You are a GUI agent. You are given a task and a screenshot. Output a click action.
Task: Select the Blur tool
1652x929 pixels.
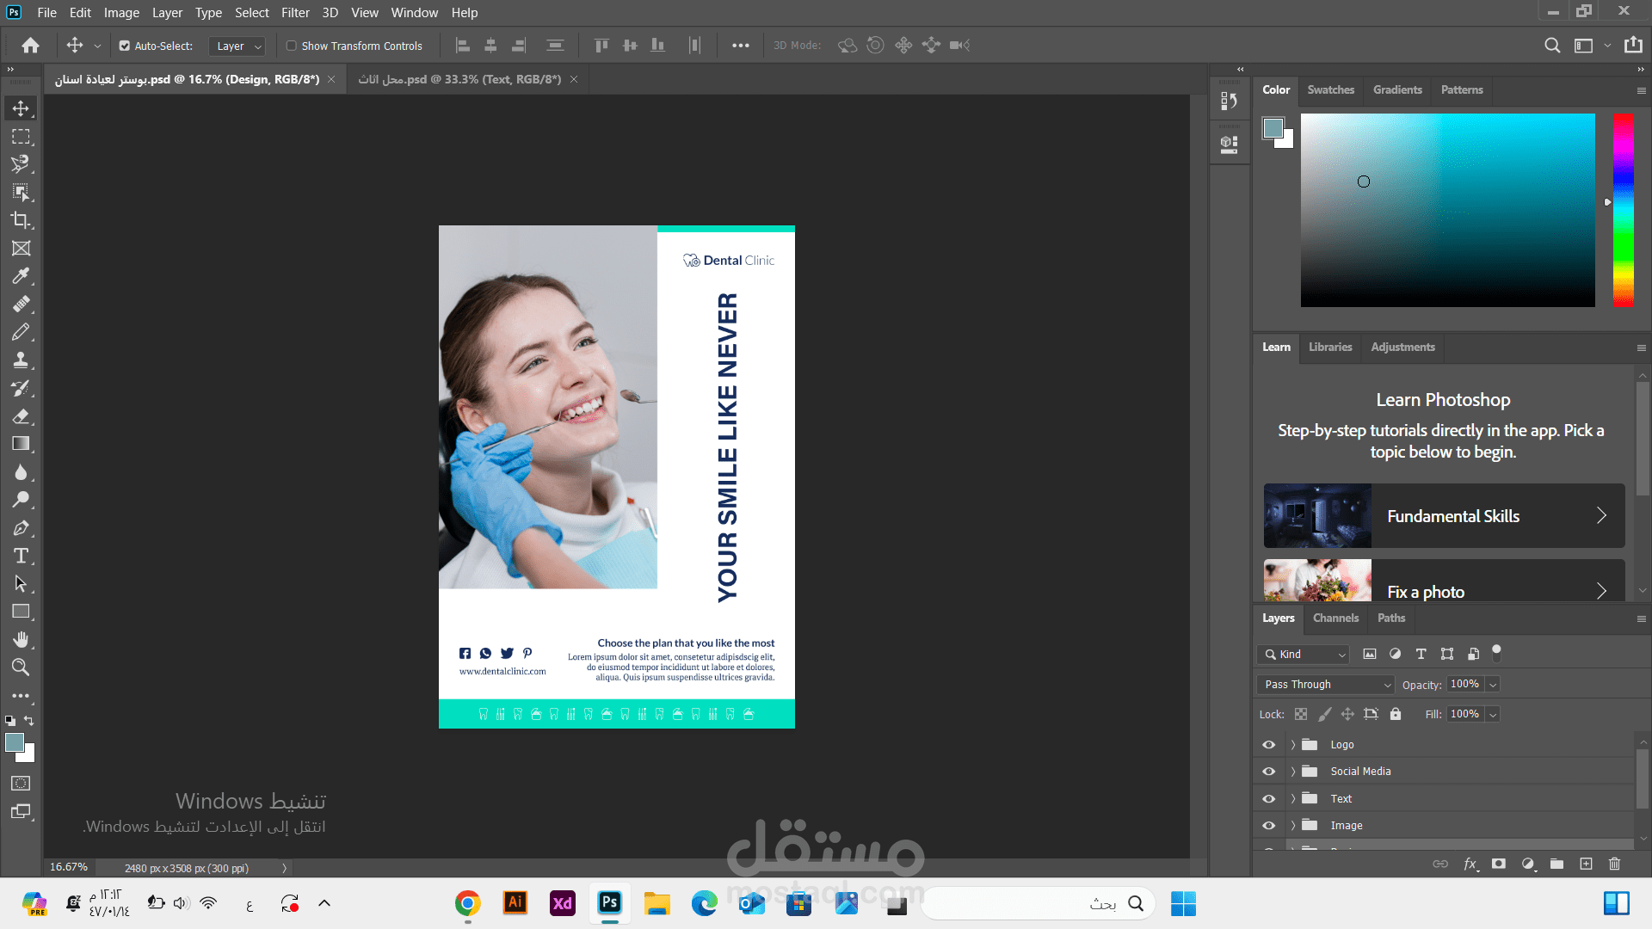(21, 472)
